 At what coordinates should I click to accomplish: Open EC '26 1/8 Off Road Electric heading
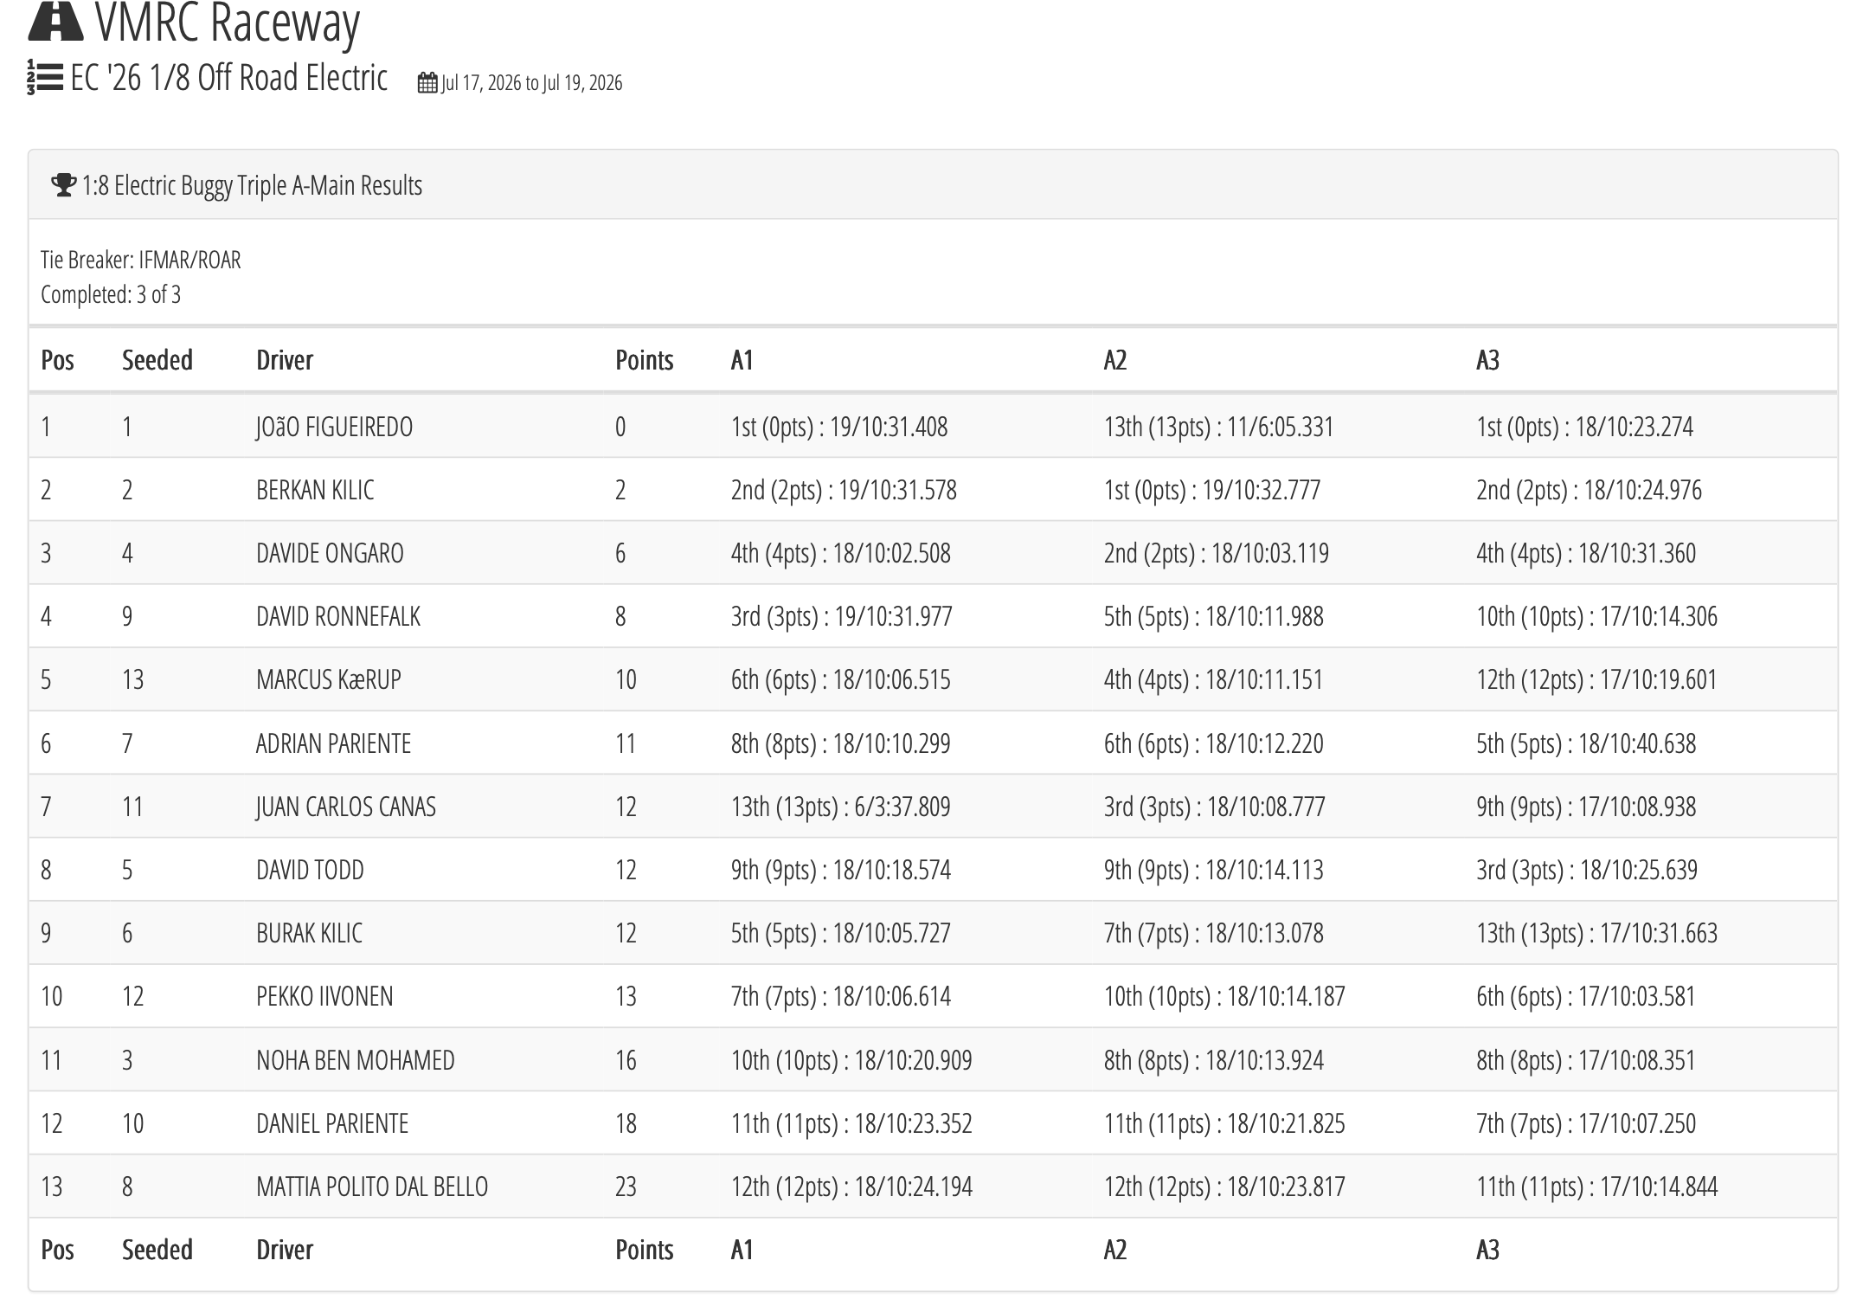click(x=229, y=78)
